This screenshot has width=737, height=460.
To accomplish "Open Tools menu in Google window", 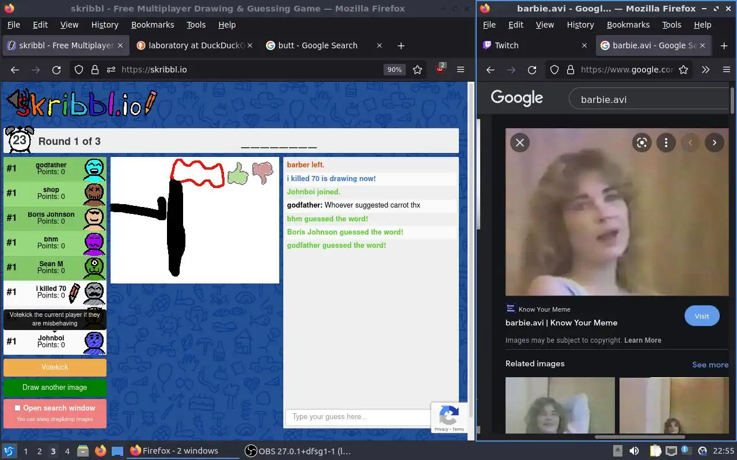I will pyautogui.click(x=671, y=25).
